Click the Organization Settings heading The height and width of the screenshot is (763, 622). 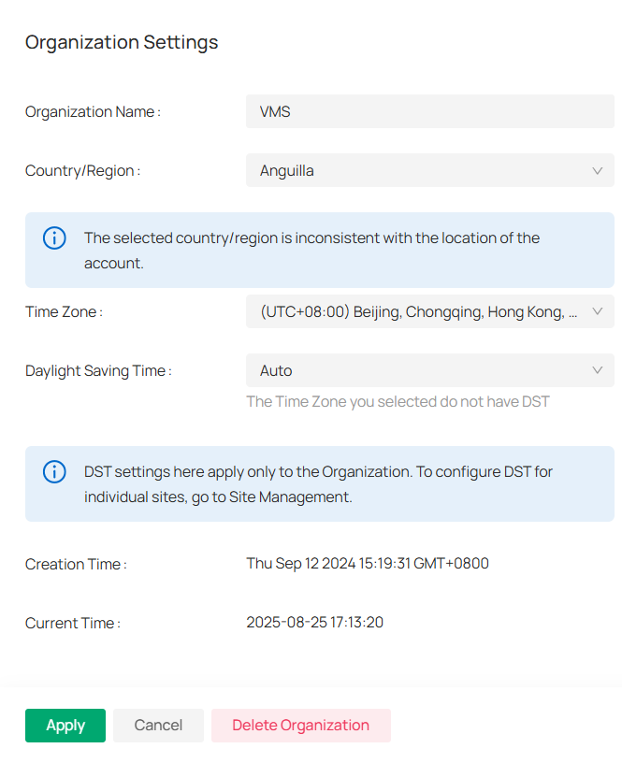122,42
